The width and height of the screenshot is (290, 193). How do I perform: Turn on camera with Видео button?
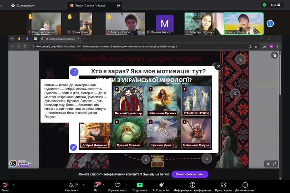click(5, 186)
